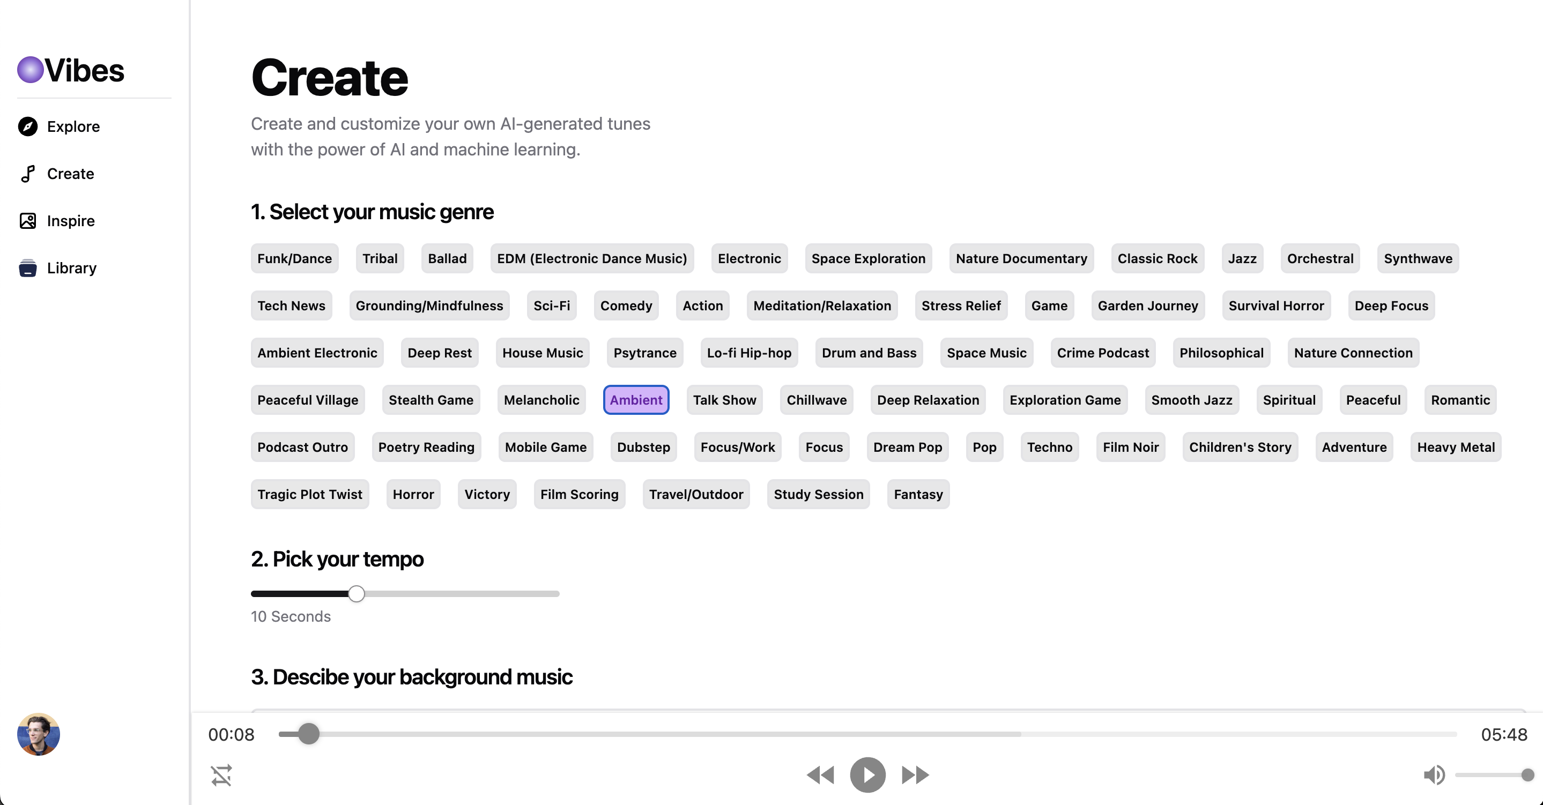Viewport: 1543px width, 805px height.
Task: Pick the Film Noir genre tag
Action: coord(1130,448)
